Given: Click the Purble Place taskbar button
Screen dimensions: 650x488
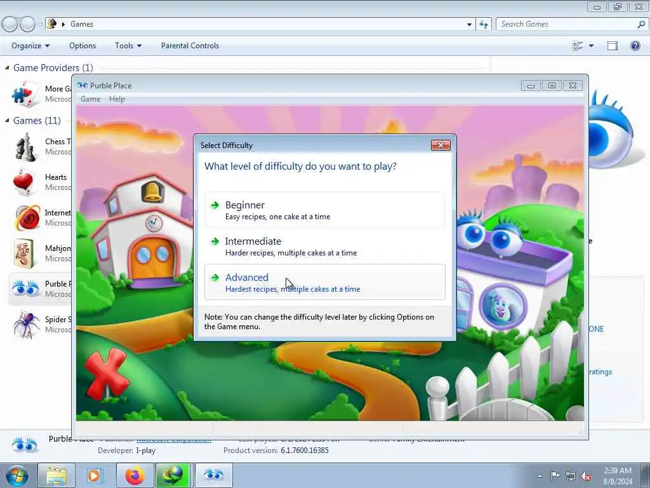Looking at the screenshot, I should coord(213,475).
